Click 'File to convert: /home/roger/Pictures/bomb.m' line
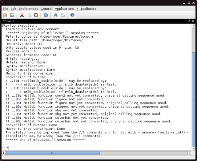Screen dimensions: 197x161 pyautogui.click(x=49, y=37)
